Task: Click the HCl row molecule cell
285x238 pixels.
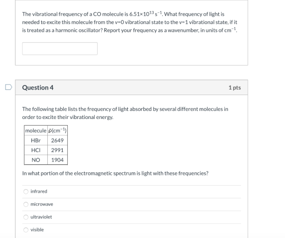Action: [x=36, y=150]
